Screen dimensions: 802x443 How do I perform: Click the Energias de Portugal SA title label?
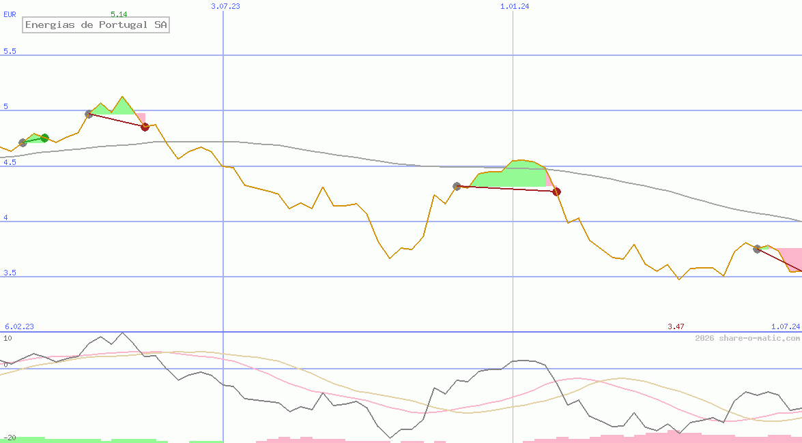tap(96, 25)
